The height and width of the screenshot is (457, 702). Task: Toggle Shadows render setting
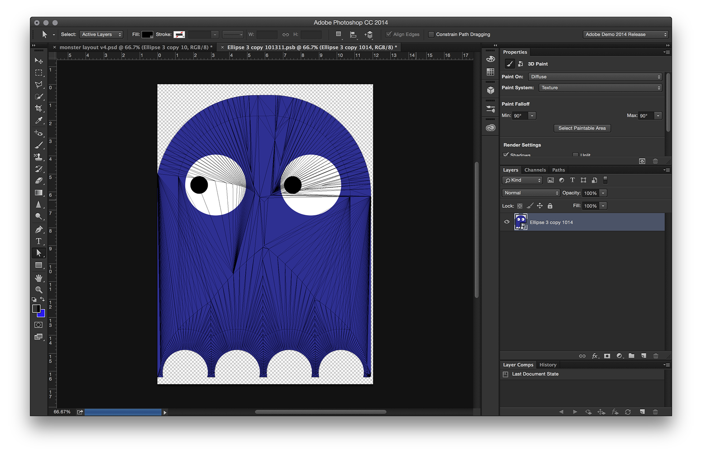tap(506, 155)
